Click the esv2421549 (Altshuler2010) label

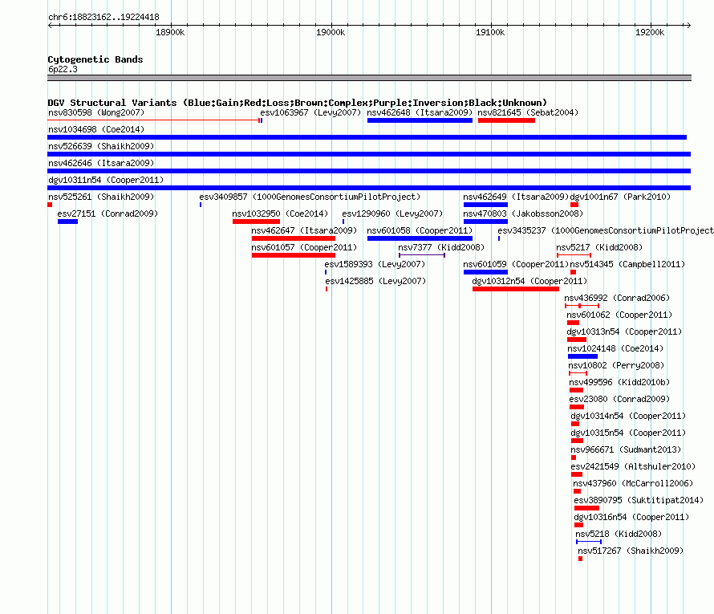tap(633, 466)
